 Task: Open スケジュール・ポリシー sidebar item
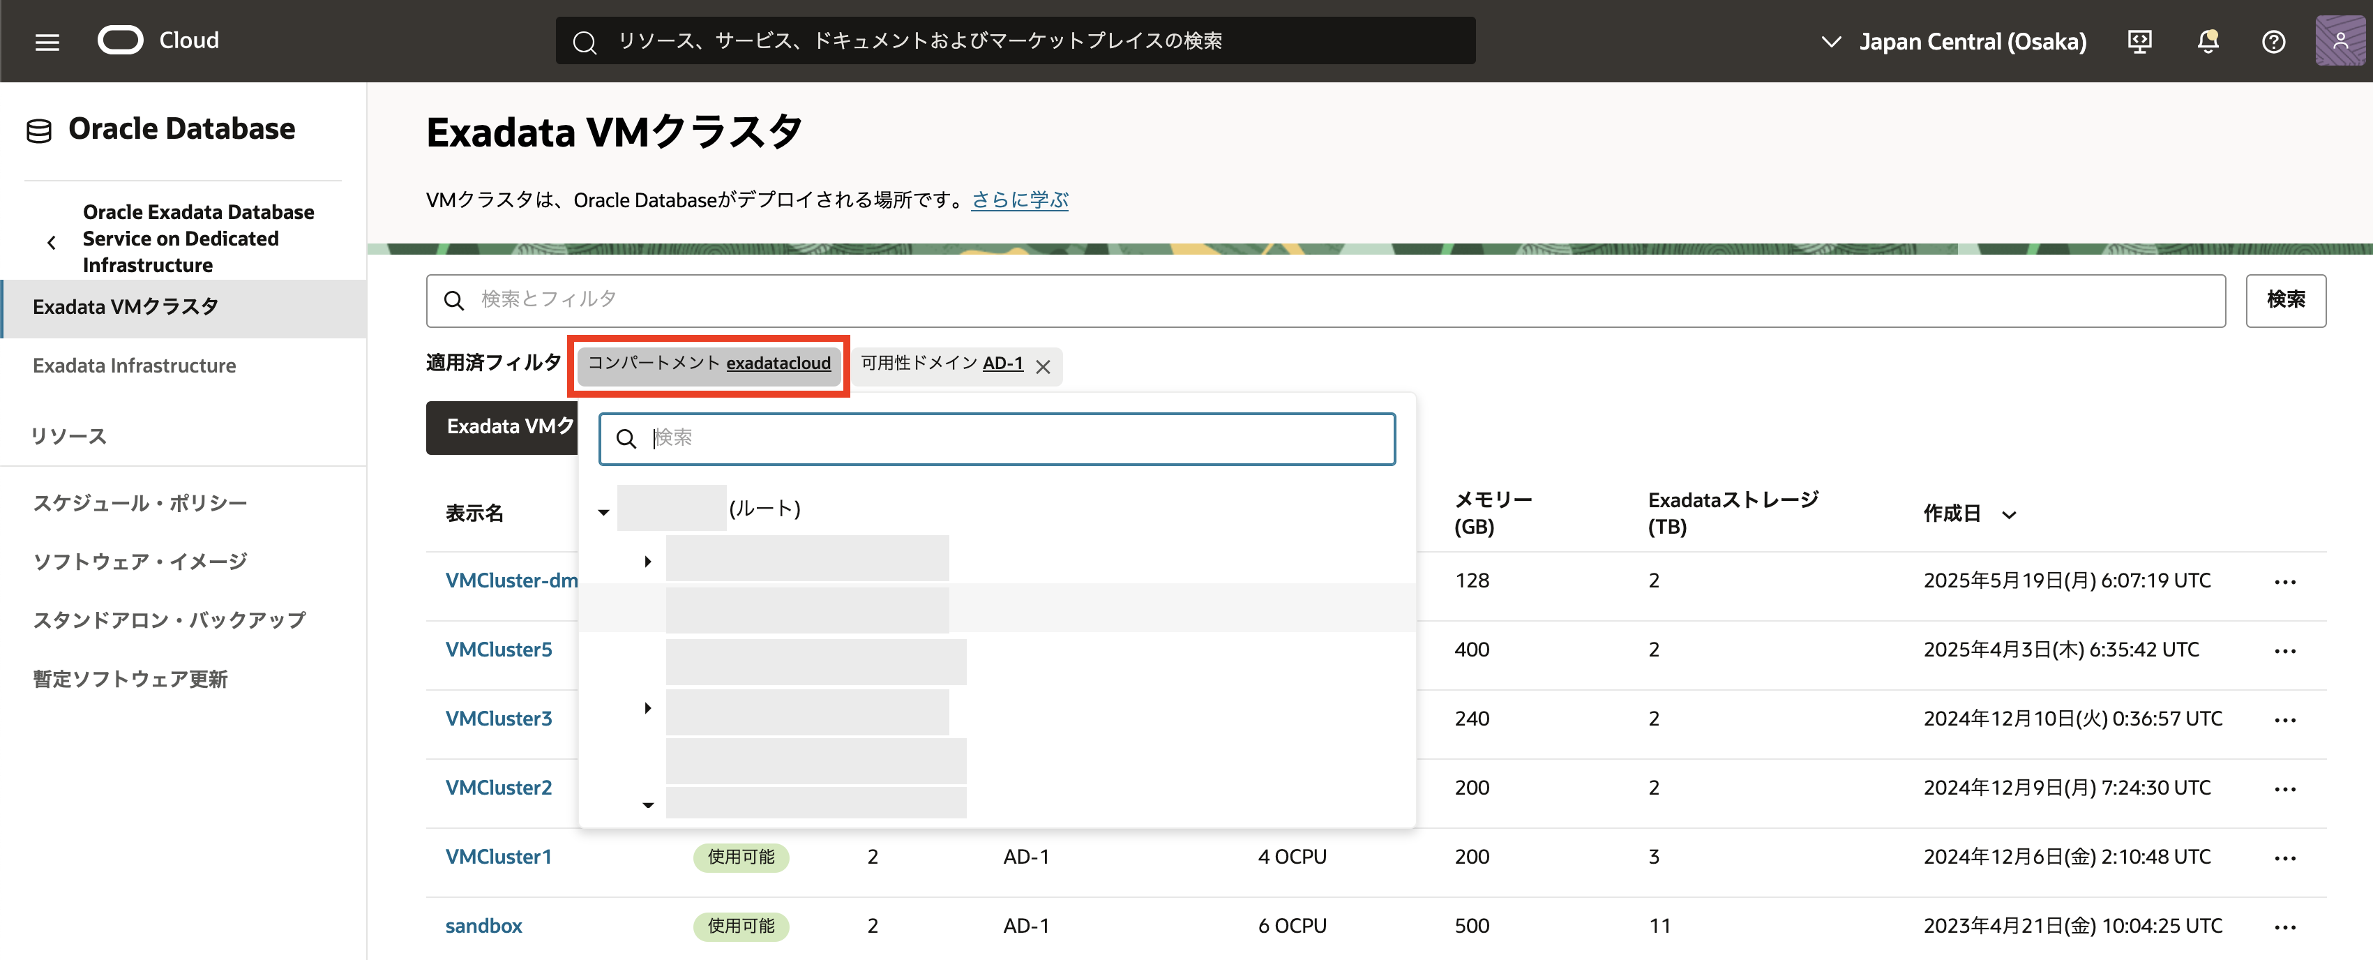(x=140, y=503)
